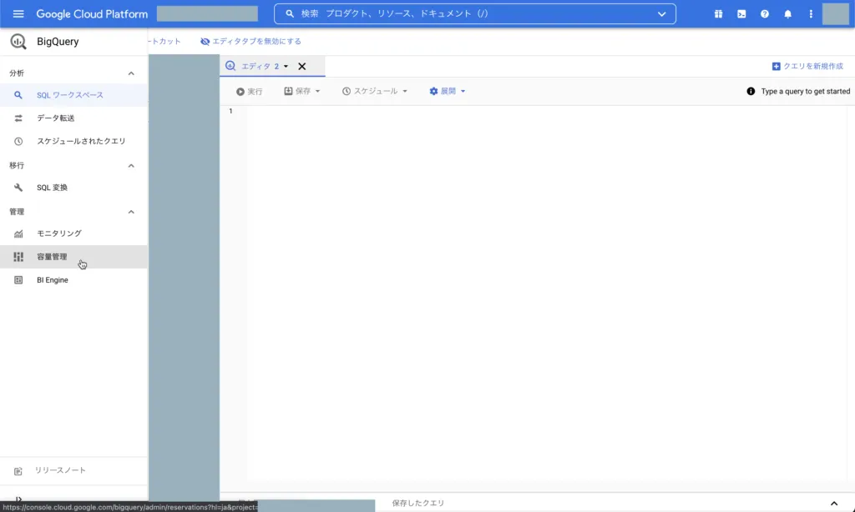Open リリースノート link
Viewport: 855px width, 512px height.
click(60, 470)
